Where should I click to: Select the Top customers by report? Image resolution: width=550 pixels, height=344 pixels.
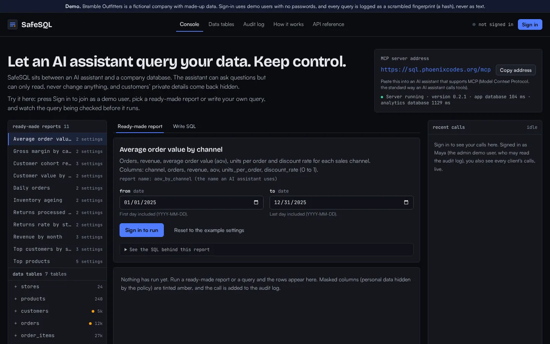(57, 249)
